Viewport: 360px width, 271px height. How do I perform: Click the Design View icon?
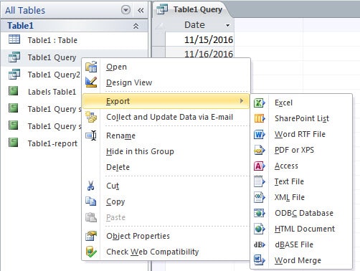coord(91,82)
